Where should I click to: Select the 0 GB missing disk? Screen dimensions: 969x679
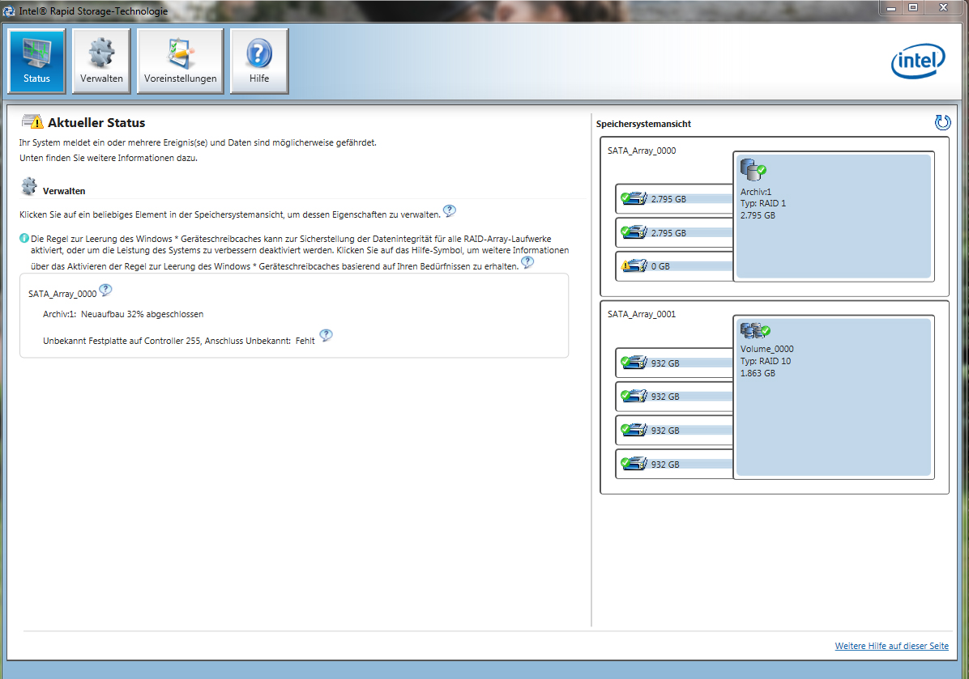pyautogui.click(x=675, y=266)
